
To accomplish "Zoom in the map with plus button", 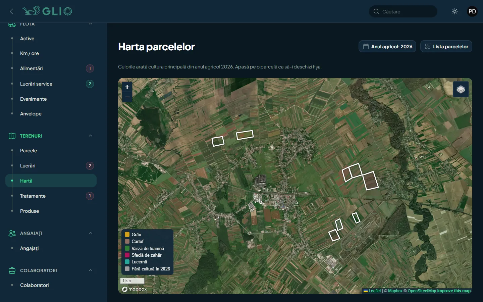I will [x=127, y=87].
